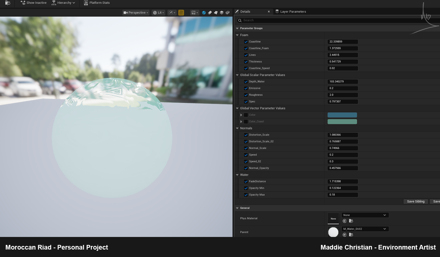
Task: Open the Hierarchy menu
Action: (63, 3)
